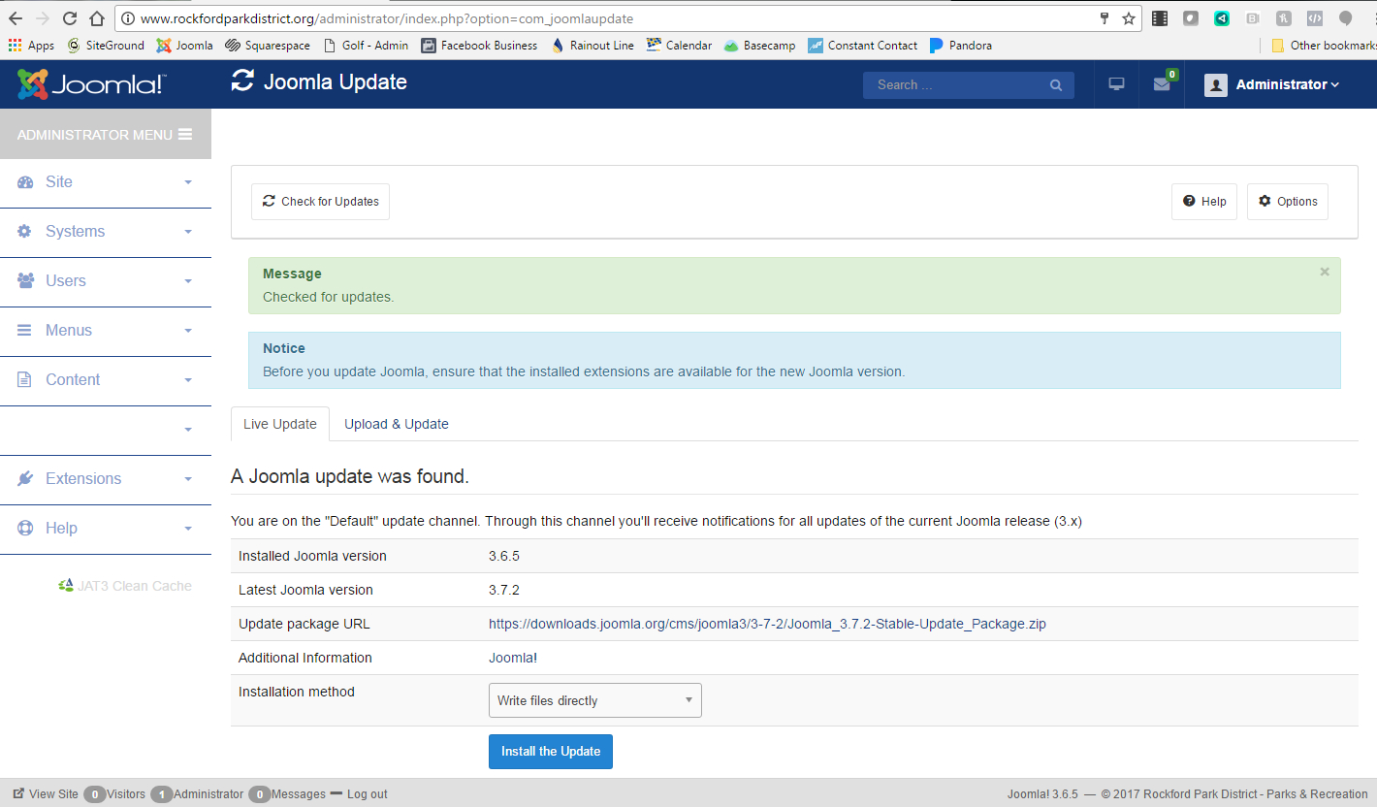Click the JAT3 Clean Cache icon
The height and width of the screenshot is (807, 1377).
[66, 586]
